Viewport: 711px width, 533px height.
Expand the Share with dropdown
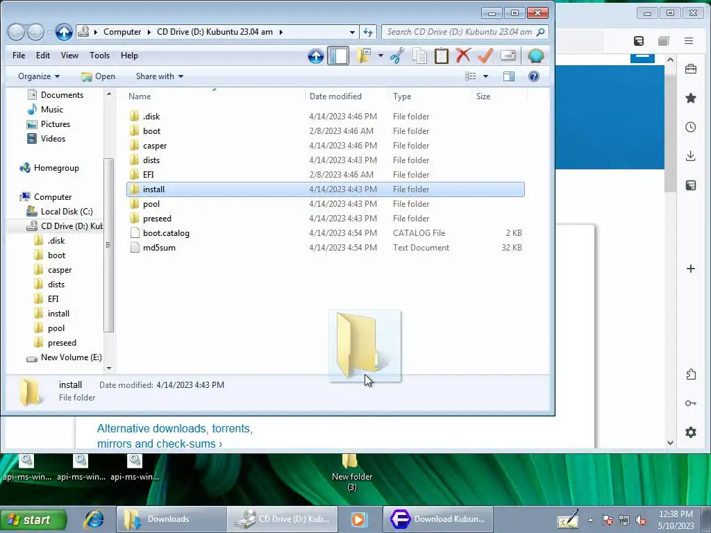(160, 76)
